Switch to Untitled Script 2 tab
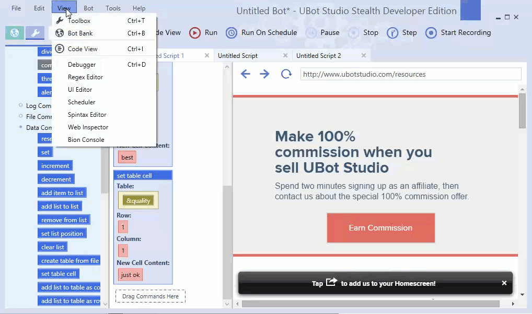Screen dimensions: 532x314 pyautogui.click(x=319, y=56)
